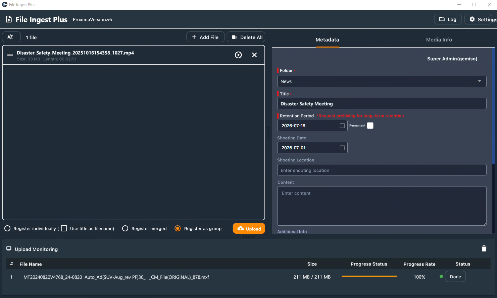
Task: Click the Enter content text area
Action: (382, 206)
